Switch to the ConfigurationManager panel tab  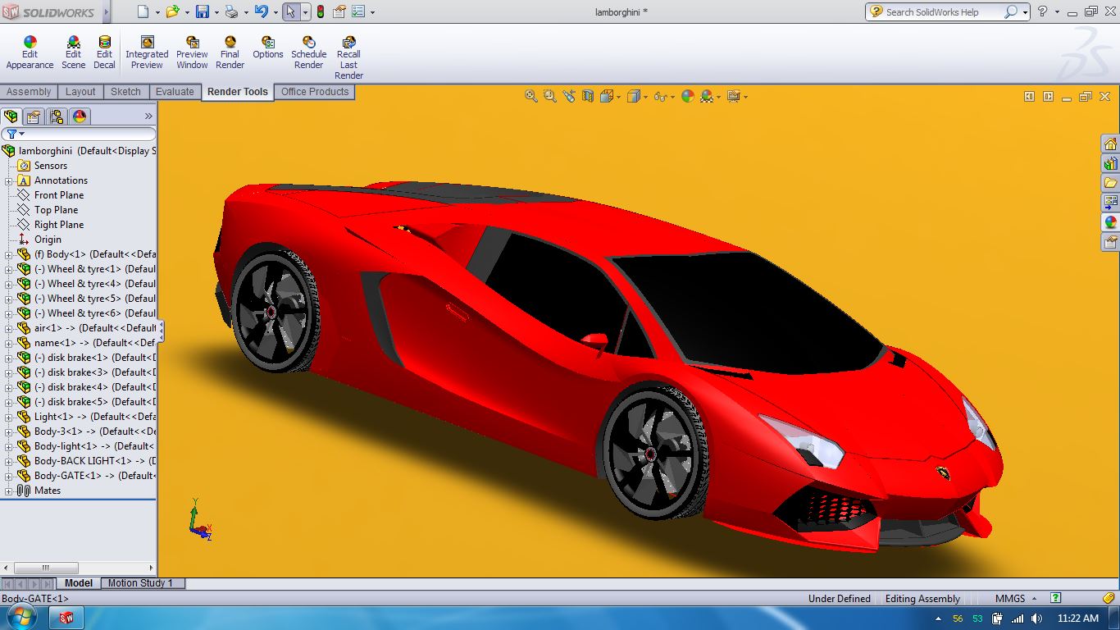tap(56, 116)
